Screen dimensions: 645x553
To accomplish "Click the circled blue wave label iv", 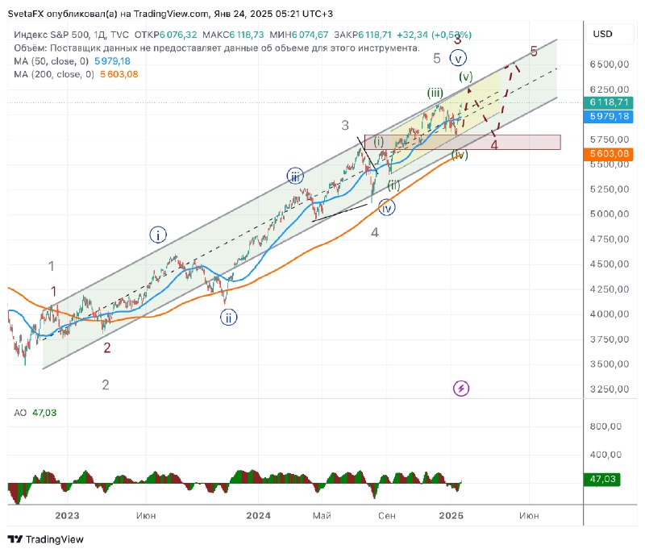I will point(387,208).
